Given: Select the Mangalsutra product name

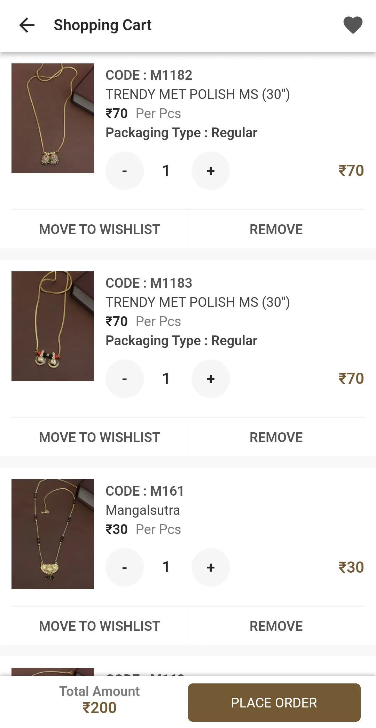Looking at the screenshot, I should coord(143,510).
